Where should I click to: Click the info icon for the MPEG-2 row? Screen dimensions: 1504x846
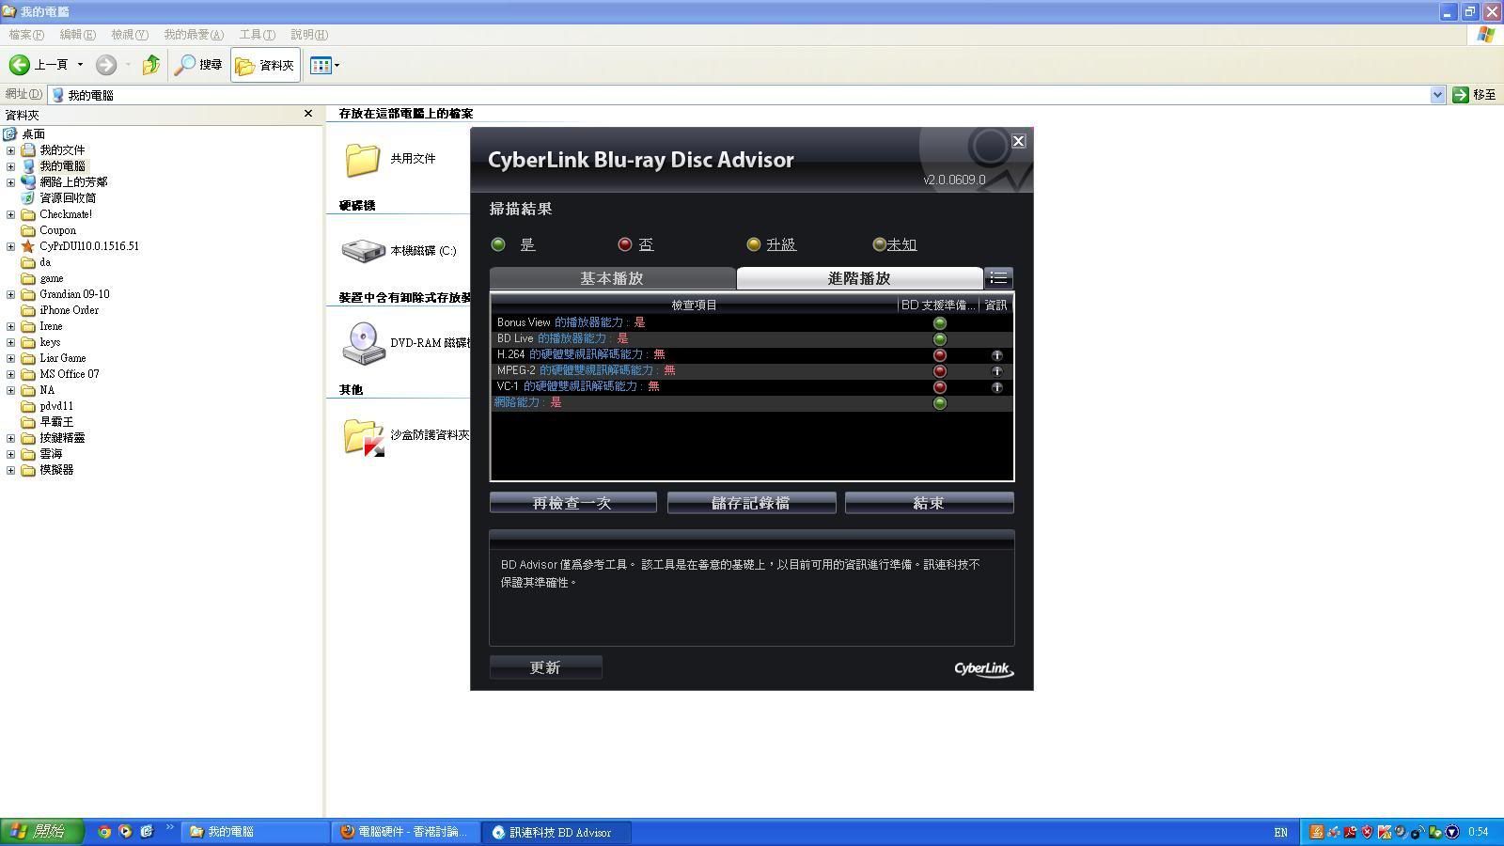click(996, 371)
